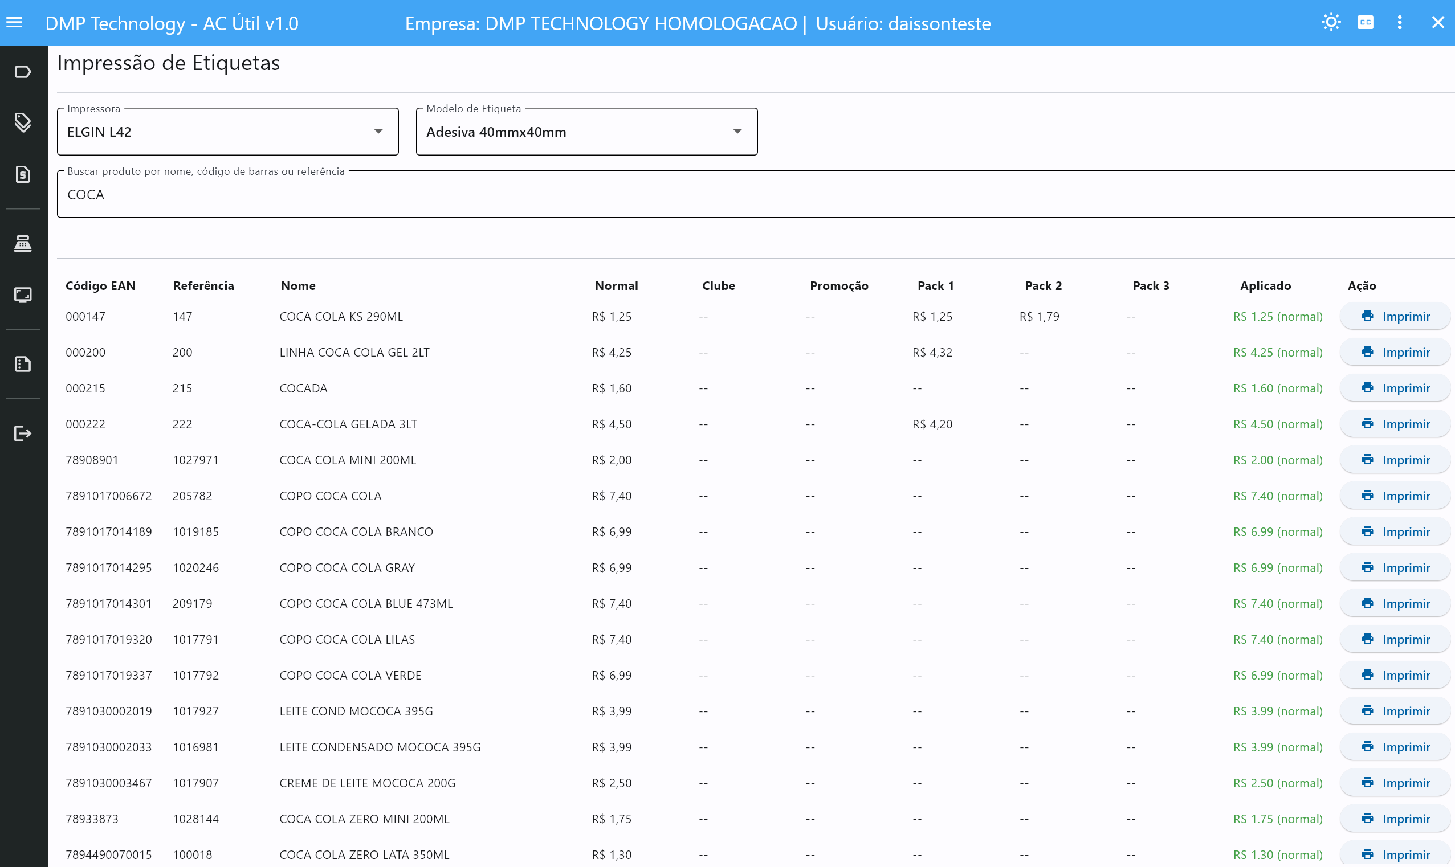Open the monitor terminal sidebar icon
Image resolution: width=1455 pixels, height=867 pixels.
point(23,295)
